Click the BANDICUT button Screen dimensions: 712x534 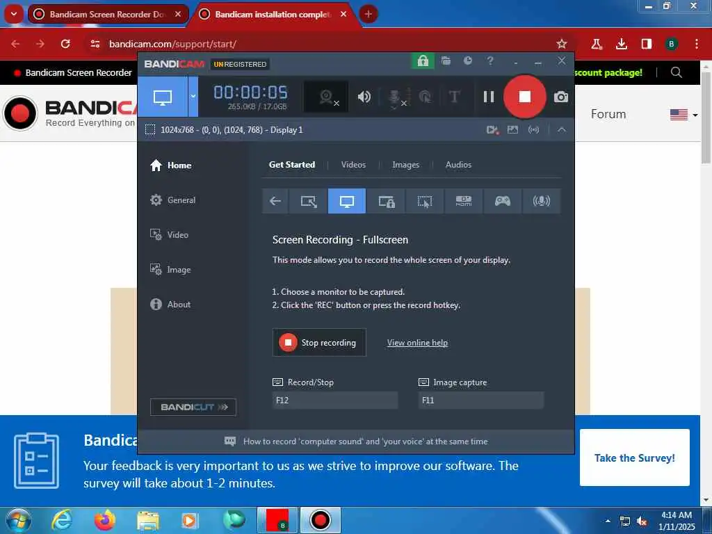tap(193, 407)
